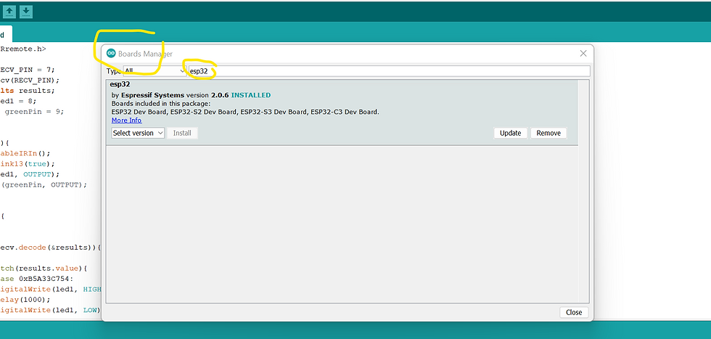Click the ase 0xB5A33C754 code line
The height and width of the screenshot is (339, 711).
tap(37, 279)
